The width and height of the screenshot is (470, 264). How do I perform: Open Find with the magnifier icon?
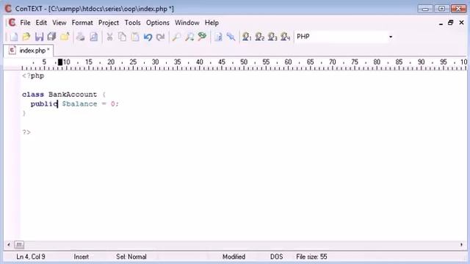(176, 37)
